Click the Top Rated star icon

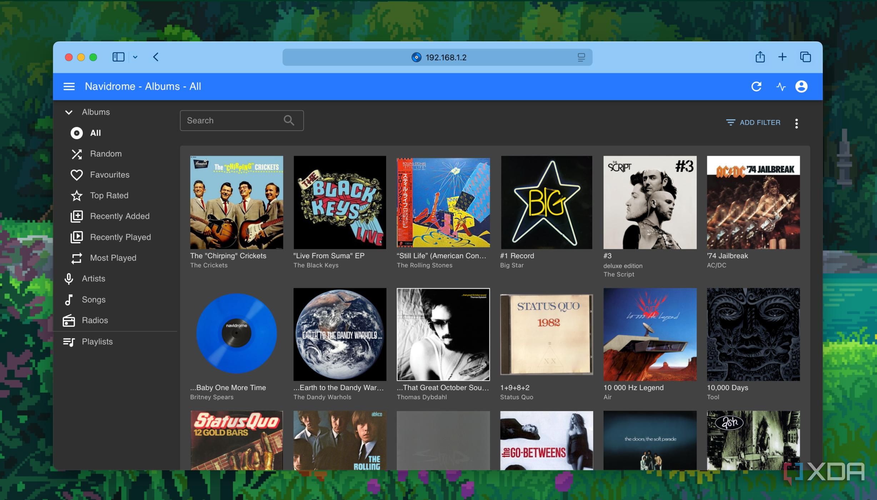pos(76,196)
